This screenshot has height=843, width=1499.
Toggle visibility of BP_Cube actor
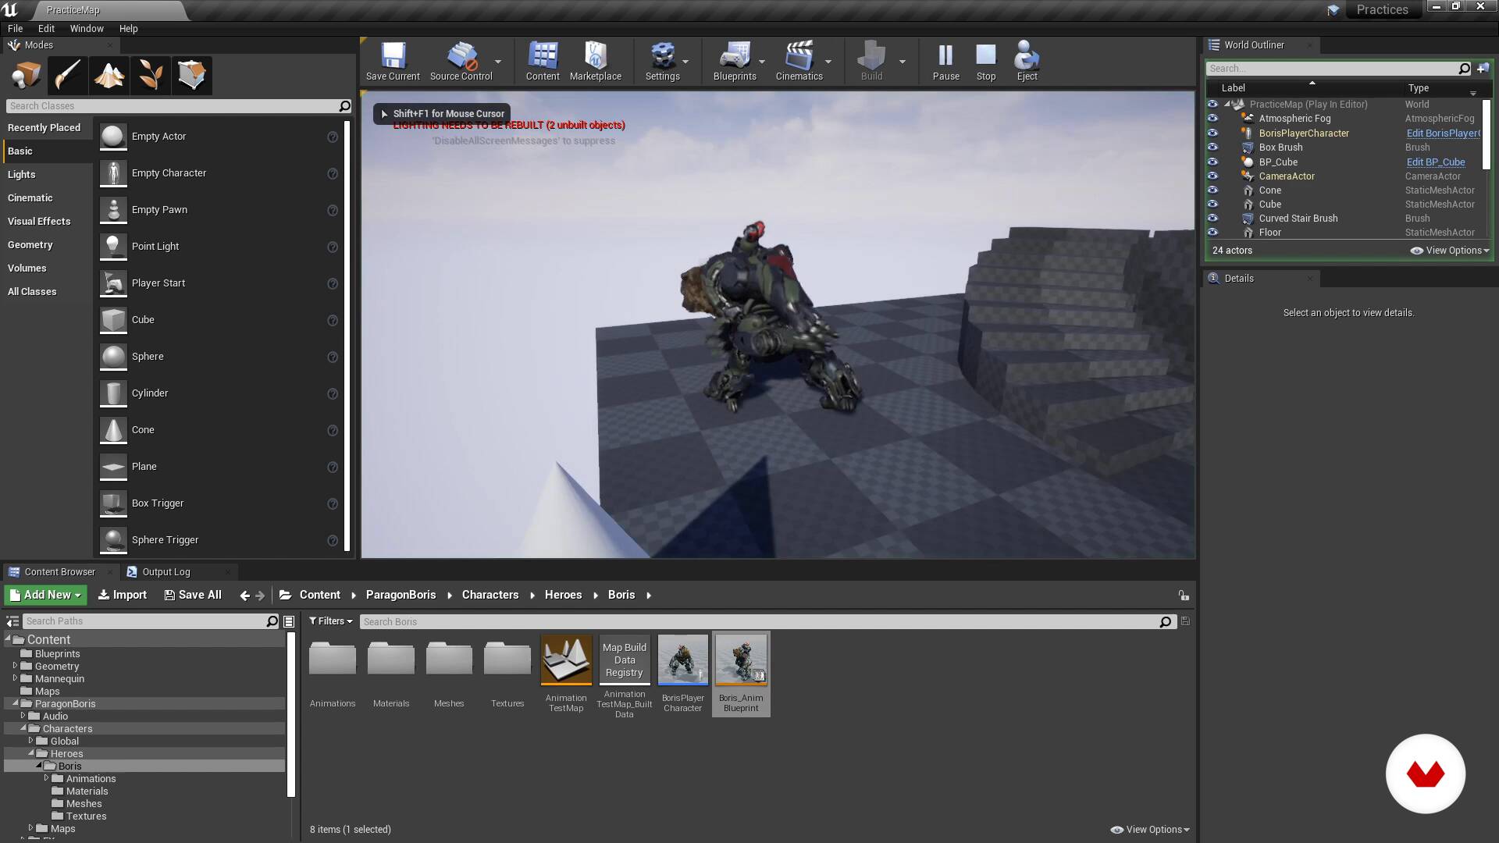(1212, 162)
